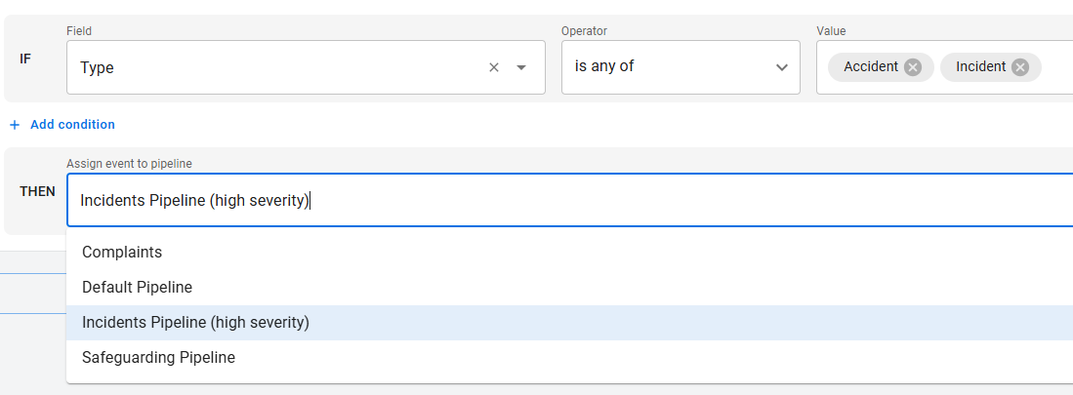1073x395 pixels.
Task: Remove the Accident chip
Action: pos(912,67)
